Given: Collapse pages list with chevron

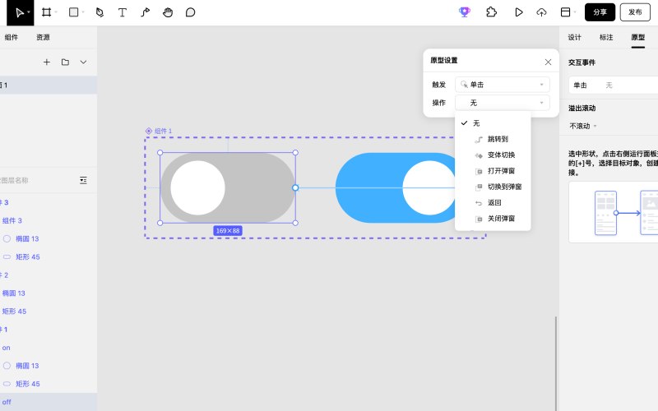Looking at the screenshot, I should pyautogui.click(x=83, y=62).
